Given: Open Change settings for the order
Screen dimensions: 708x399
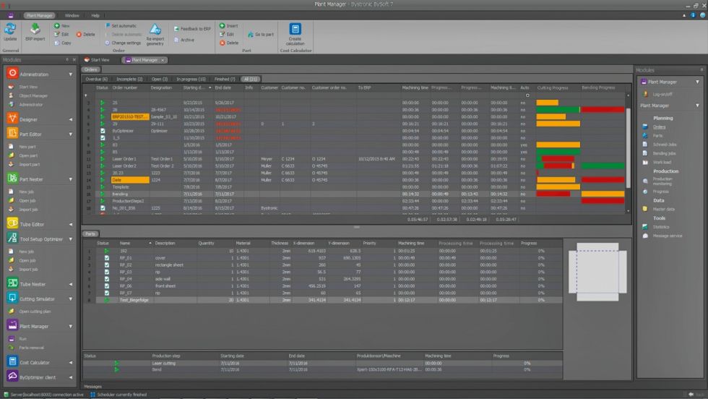Looking at the screenshot, I should [x=123, y=43].
